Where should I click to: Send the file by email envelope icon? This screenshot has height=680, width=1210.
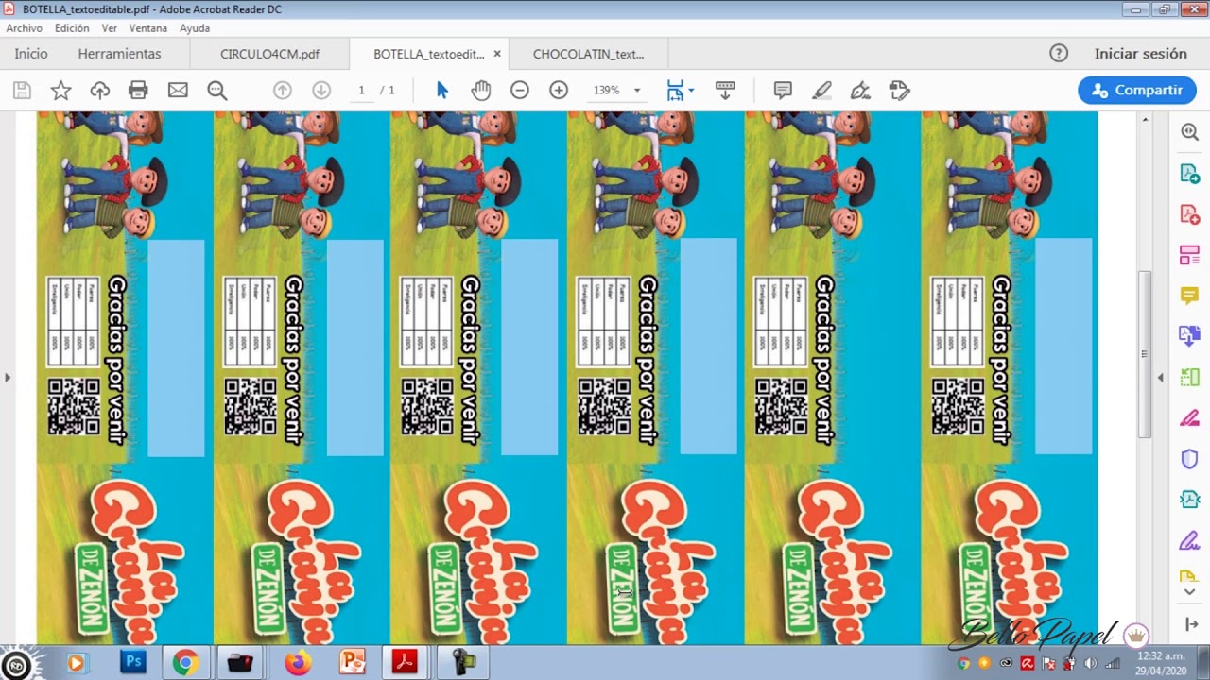click(178, 91)
